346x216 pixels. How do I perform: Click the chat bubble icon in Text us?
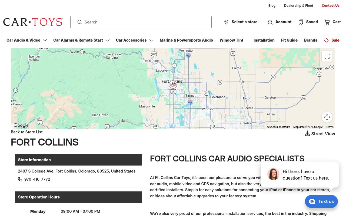312,201
